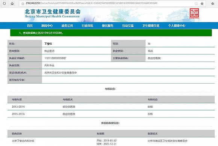Click issuing authority 北京市卫生和计划生育委员会
Screen dimensions: 218x146
click(61, 72)
